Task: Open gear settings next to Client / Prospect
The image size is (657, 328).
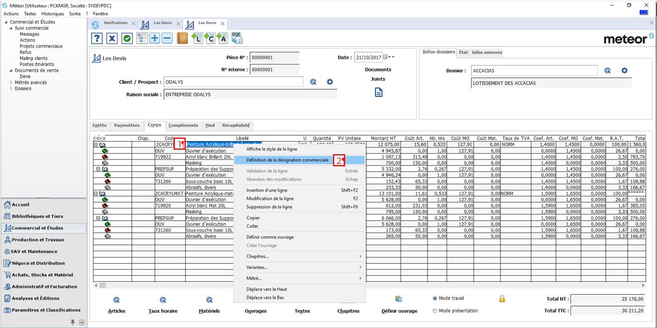Action: coord(330,81)
